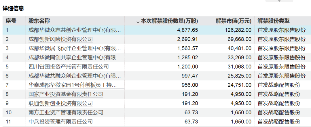The width and height of the screenshot is (311, 127).
Task: Select the share count 1,563.57 cell
Action: tap(187, 48)
